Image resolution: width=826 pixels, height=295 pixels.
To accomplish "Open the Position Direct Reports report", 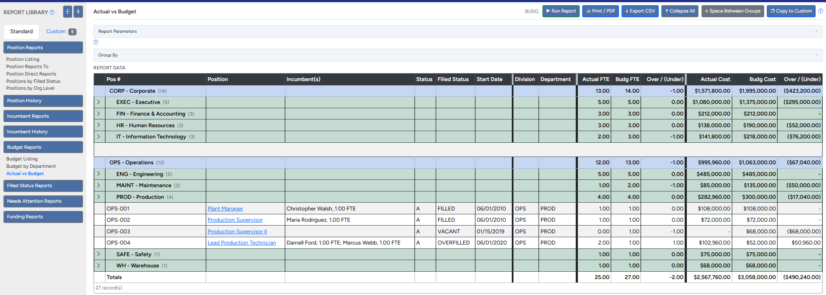I will click(x=31, y=74).
